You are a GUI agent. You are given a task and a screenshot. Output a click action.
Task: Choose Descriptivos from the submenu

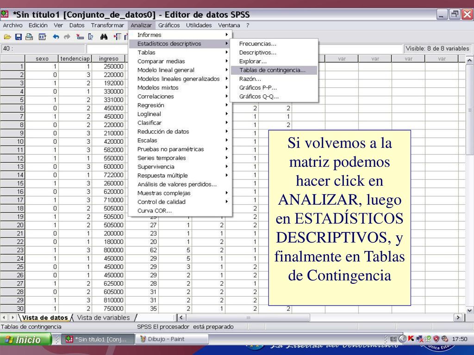[x=274, y=53]
